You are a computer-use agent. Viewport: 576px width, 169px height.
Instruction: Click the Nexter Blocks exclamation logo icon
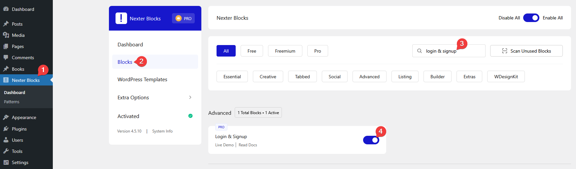click(x=121, y=18)
